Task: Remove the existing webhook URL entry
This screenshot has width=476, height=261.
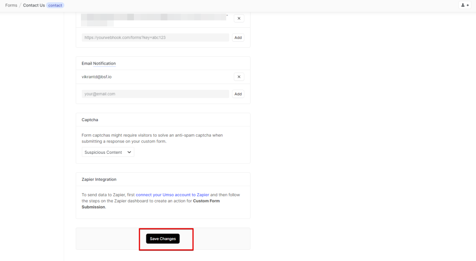Action: tap(238, 19)
